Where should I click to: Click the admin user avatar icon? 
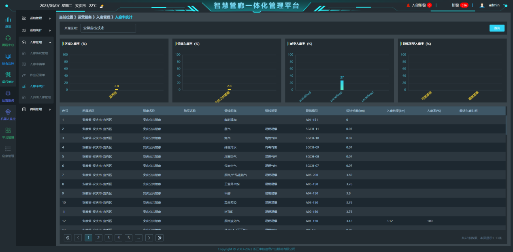(482, 5)
